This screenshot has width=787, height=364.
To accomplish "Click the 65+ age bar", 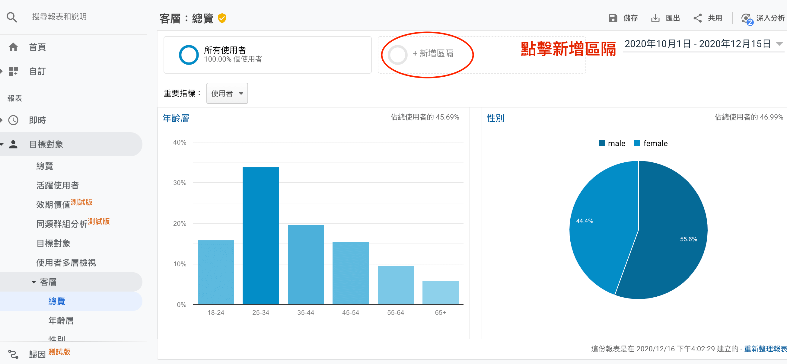I will (440, 293).
